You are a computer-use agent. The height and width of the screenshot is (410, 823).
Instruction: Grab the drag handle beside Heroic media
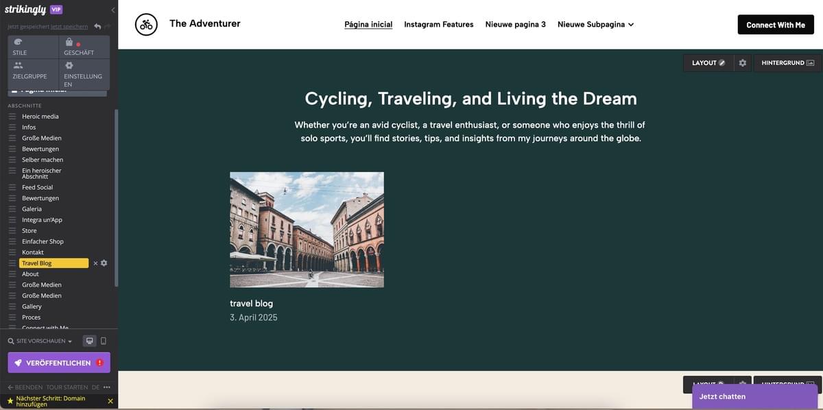(x=12, y=117)
